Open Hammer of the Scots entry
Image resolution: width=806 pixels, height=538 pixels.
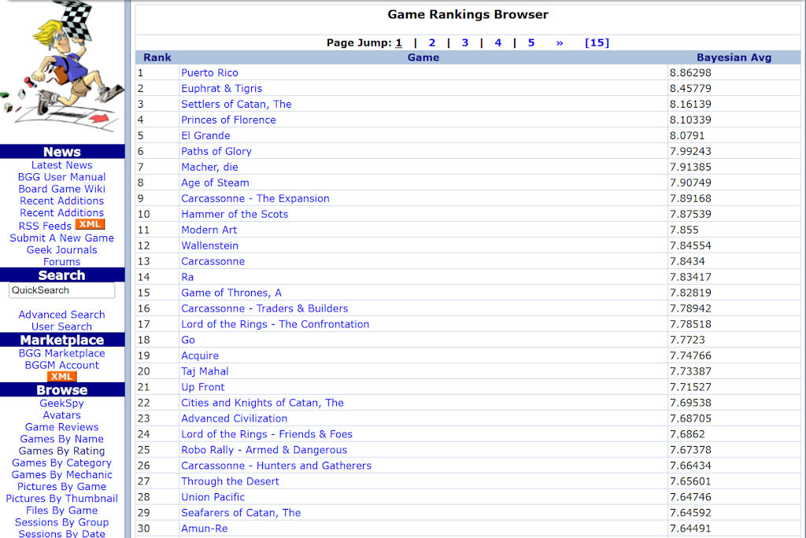pos(235,214)
